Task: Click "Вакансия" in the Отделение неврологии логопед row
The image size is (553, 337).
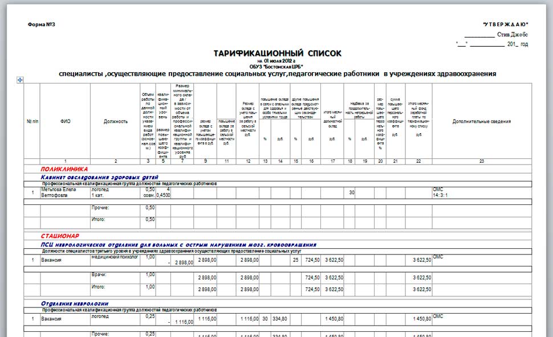Action: point(51,319)
